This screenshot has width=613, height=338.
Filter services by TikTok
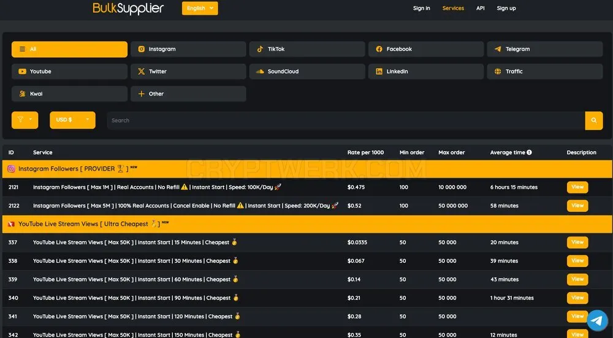click(307, 49)
